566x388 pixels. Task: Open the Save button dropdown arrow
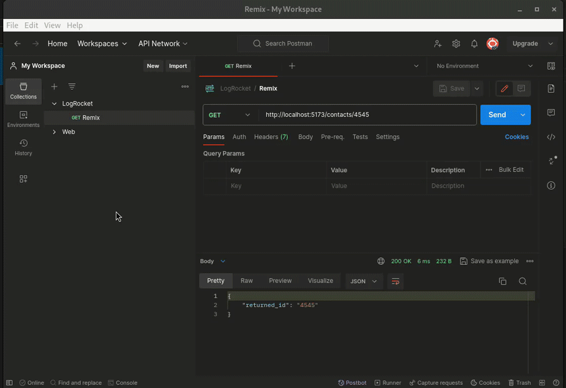[476, 88]
